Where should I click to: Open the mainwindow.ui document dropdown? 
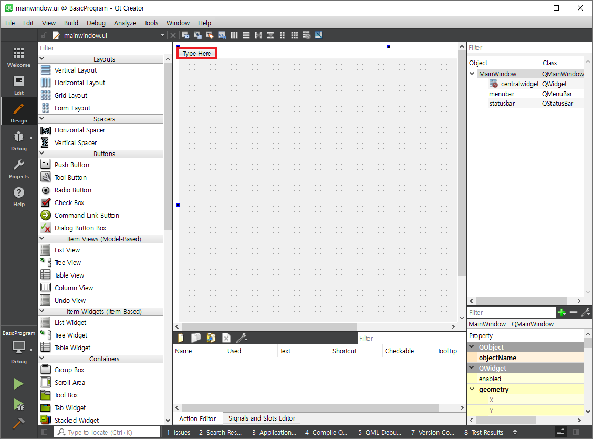click(162, 35)
